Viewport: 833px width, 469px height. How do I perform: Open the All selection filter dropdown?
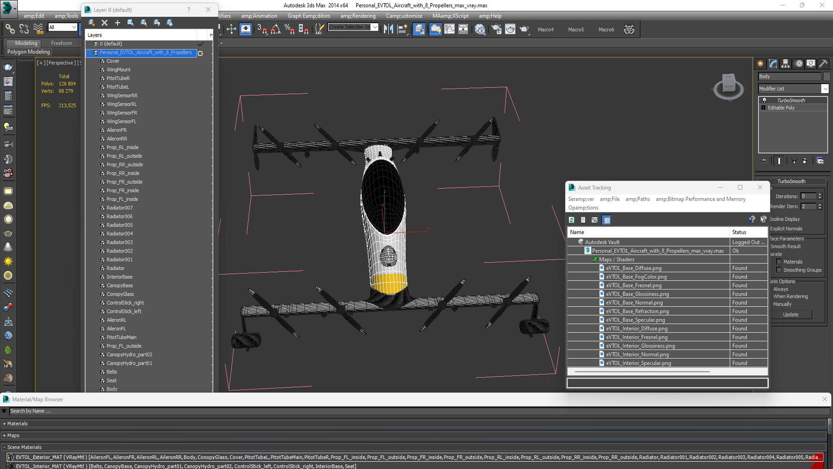point(74,27)
